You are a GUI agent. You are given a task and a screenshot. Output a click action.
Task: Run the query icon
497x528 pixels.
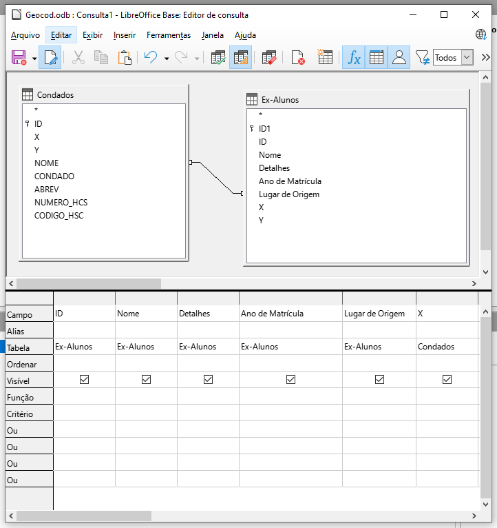tap(219, 58)
